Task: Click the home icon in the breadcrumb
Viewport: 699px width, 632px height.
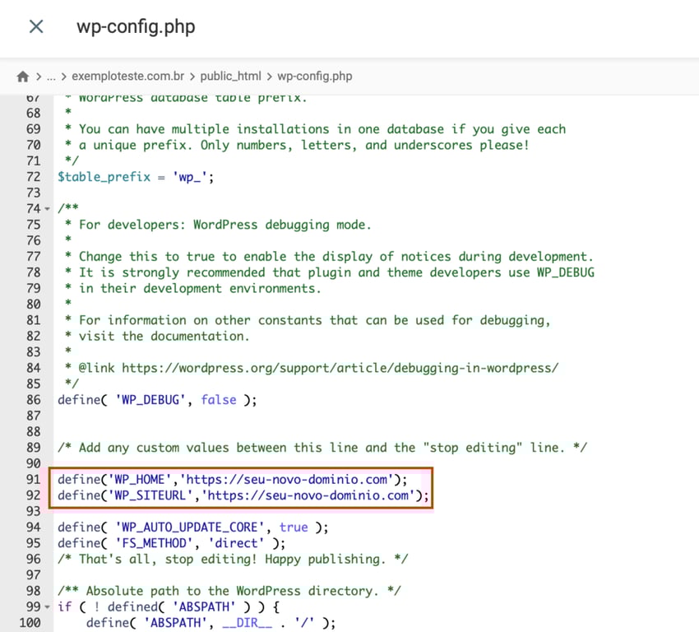Action: (22, 76)
